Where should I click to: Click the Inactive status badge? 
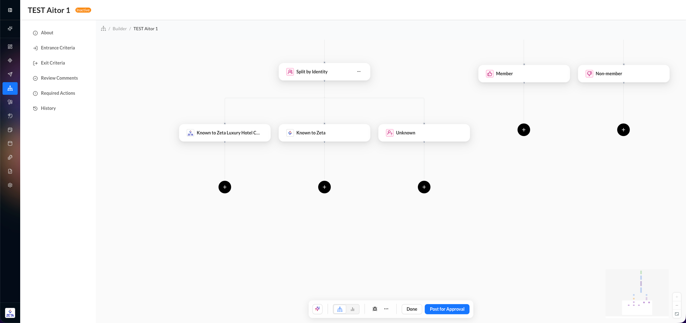pyautogui.click(x=83, y=10)
